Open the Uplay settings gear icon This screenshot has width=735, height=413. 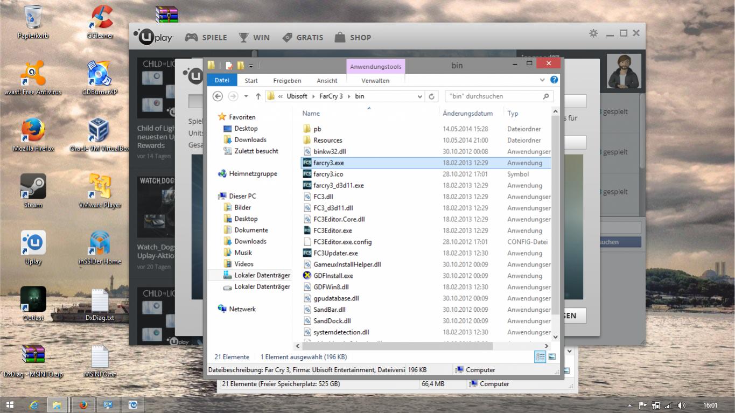[593, 33]
